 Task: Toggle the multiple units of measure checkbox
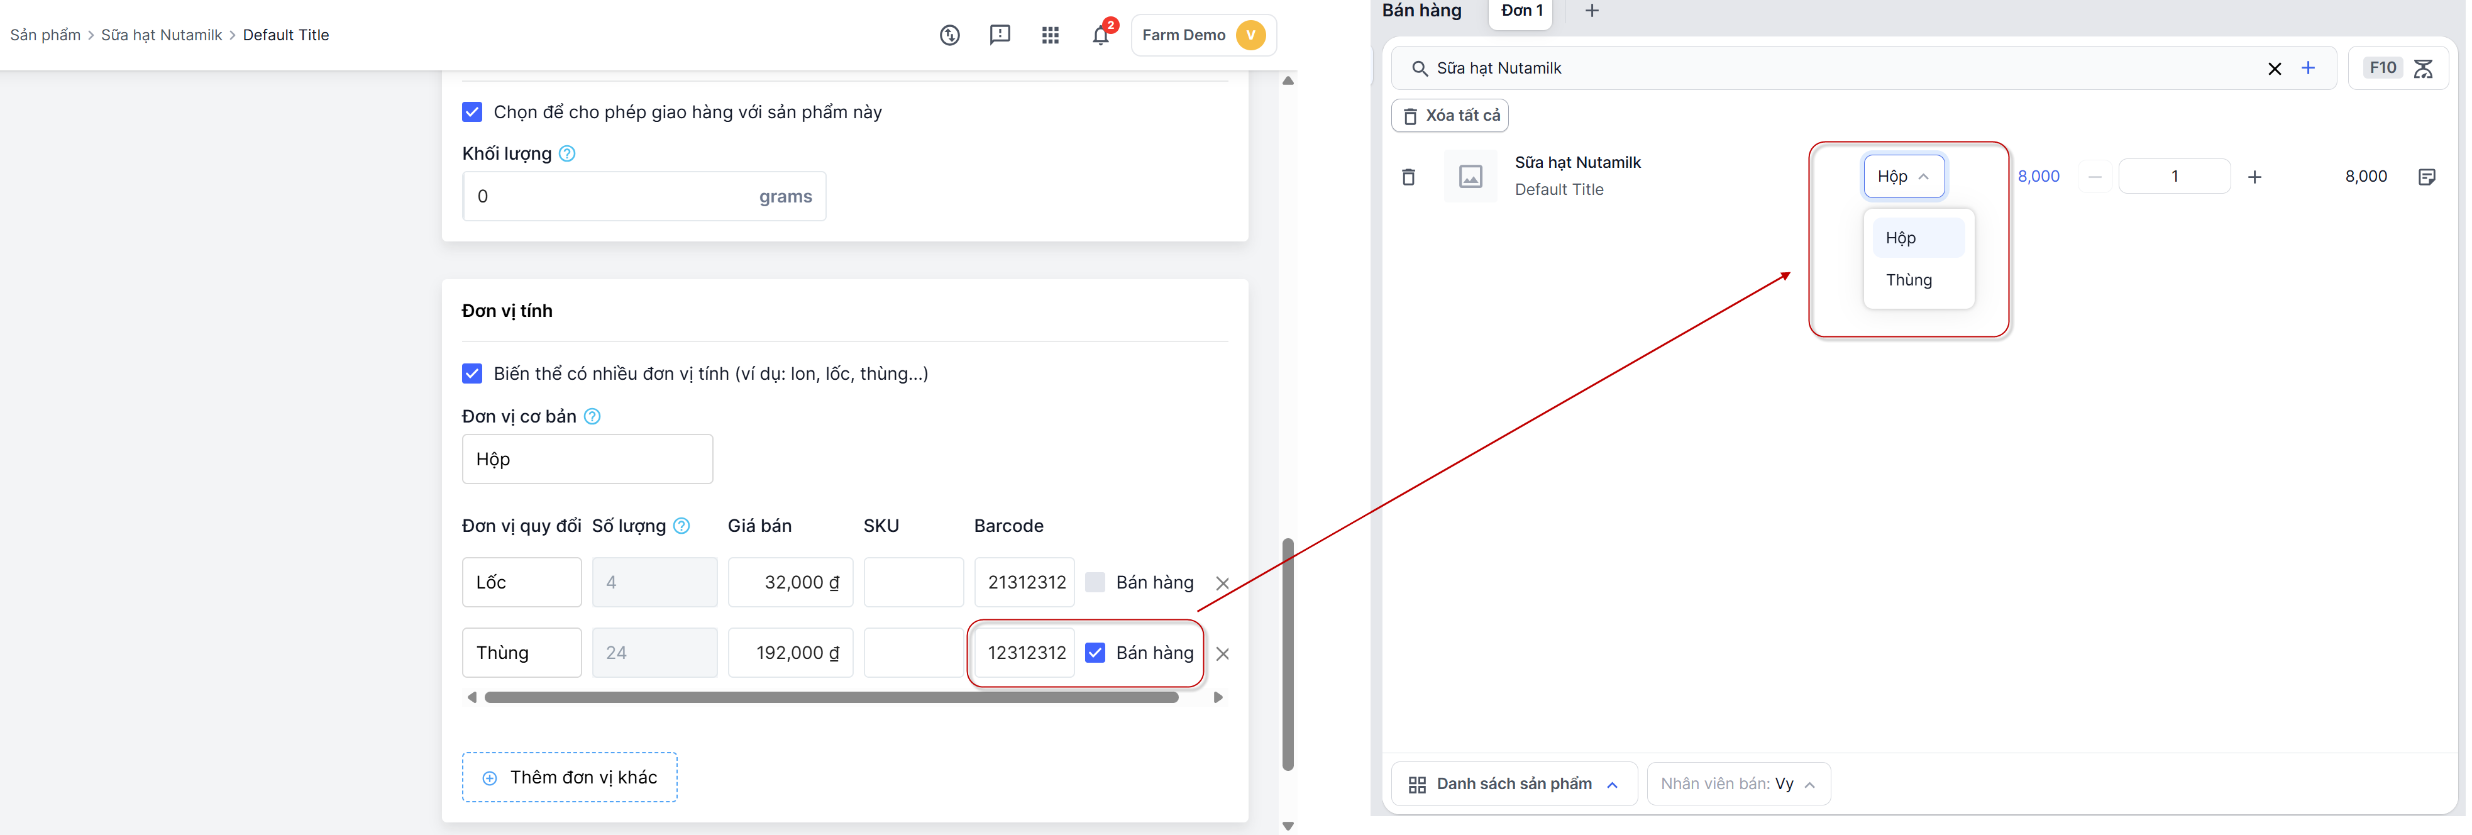coord(472,373)
